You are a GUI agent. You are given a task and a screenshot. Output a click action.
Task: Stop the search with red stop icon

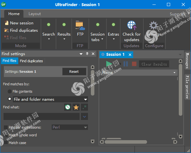(134, 64)
